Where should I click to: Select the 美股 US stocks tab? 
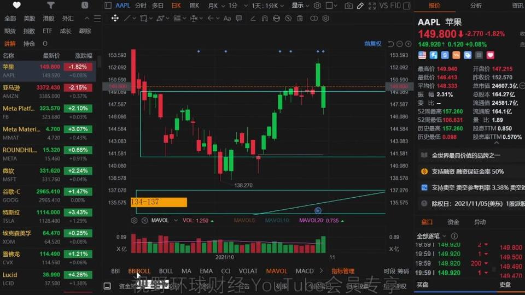(30, 19)
